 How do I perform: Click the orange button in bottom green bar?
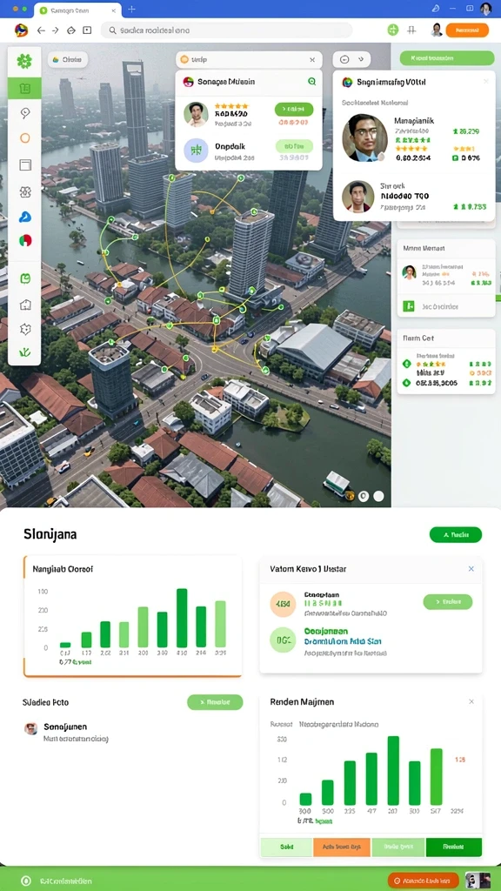click(423, 881)
